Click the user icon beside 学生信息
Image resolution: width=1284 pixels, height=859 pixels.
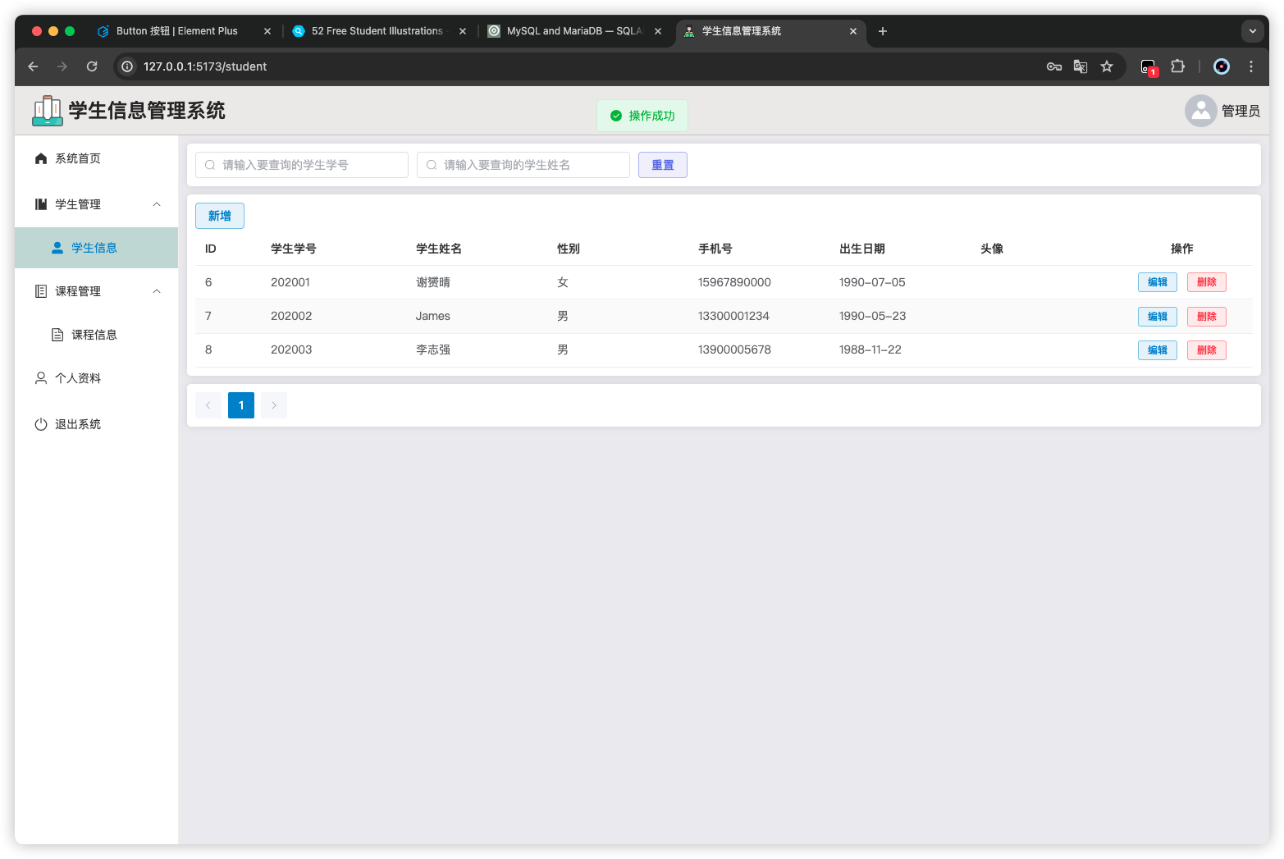click(x=57, y=248)
